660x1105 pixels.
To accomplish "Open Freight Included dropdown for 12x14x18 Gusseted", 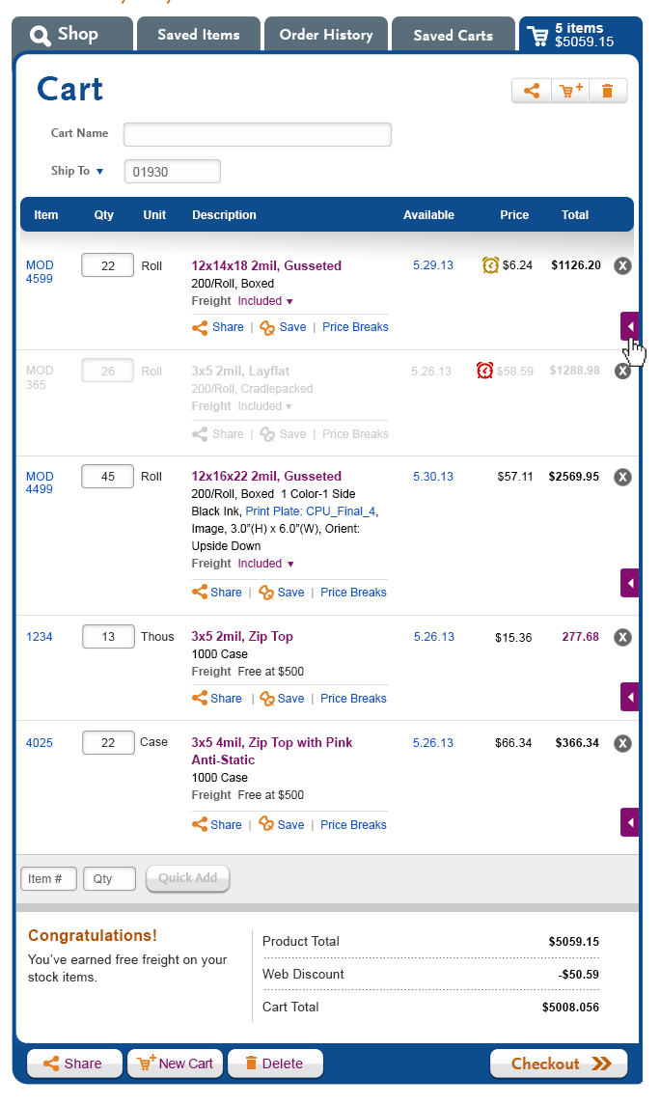I will [289, 302].
